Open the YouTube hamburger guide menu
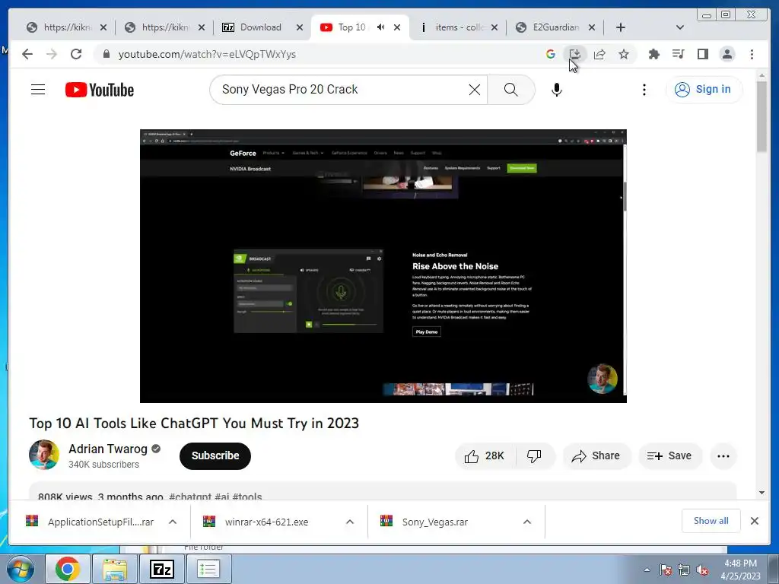Viewport: 779px width, 584px height. pyautogui.click(x=38, y=90)
